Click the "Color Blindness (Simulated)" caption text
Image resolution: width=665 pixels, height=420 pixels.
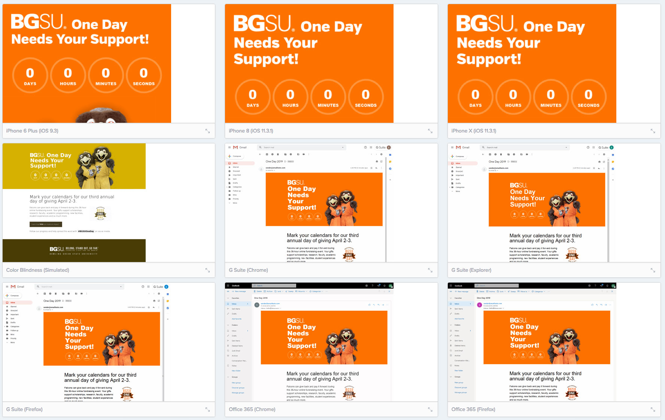point(37,270)
